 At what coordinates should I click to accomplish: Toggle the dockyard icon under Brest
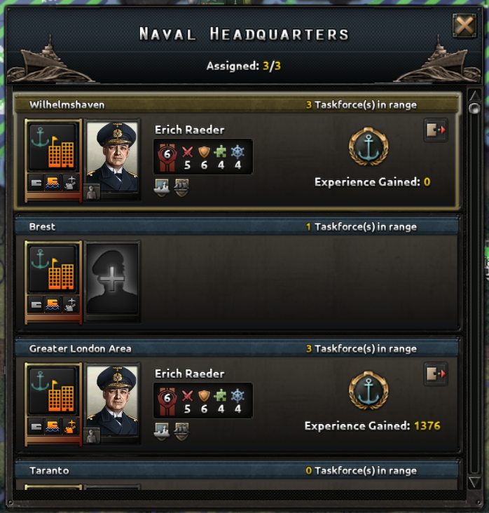pyautogui.click(x=36, y=305)
